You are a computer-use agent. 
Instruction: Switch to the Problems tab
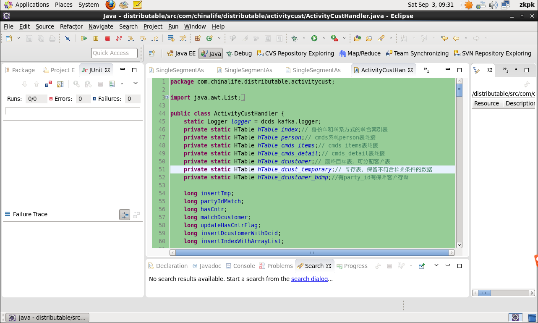click(276, 266)
